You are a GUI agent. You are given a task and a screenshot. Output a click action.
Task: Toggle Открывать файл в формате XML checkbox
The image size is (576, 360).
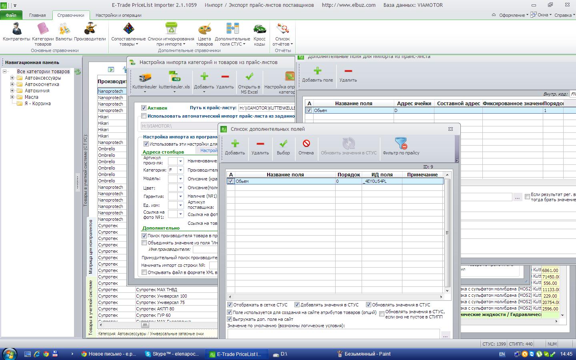pyautogui.click(x=144, y=272)
